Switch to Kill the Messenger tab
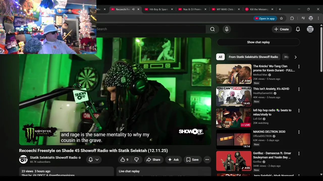 259,9
